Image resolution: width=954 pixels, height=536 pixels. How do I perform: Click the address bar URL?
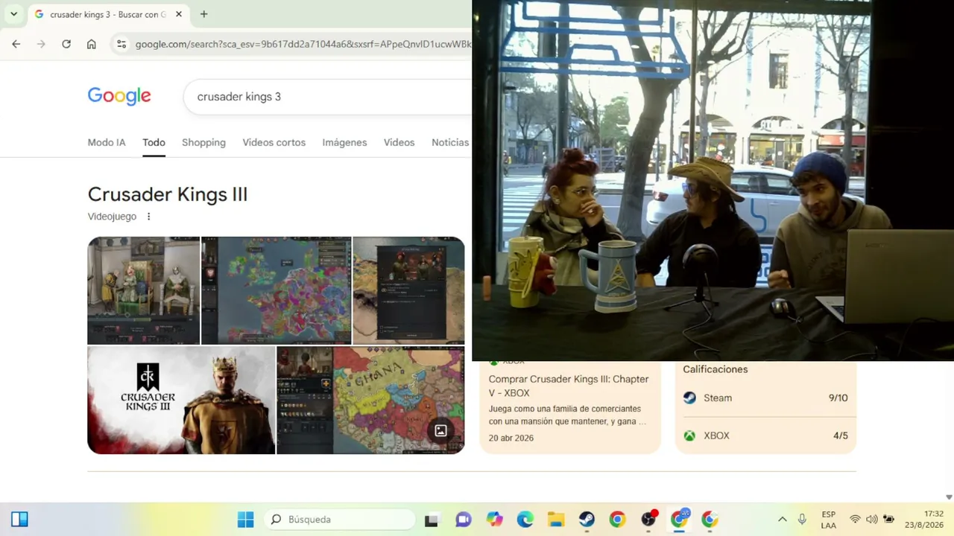[x=303, y=44]
